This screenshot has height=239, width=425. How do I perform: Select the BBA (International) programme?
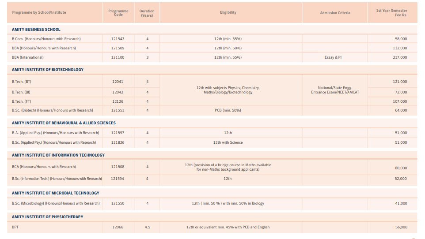point(28,57)
